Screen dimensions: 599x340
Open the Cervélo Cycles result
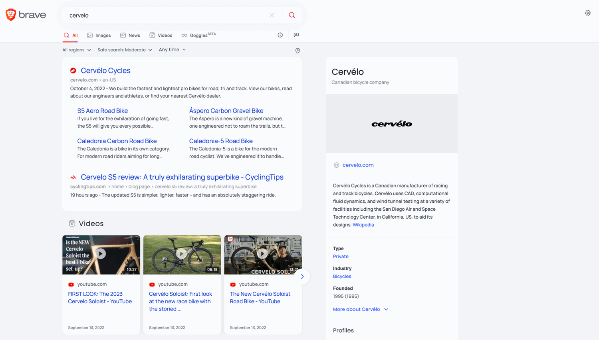coord(106,71)
